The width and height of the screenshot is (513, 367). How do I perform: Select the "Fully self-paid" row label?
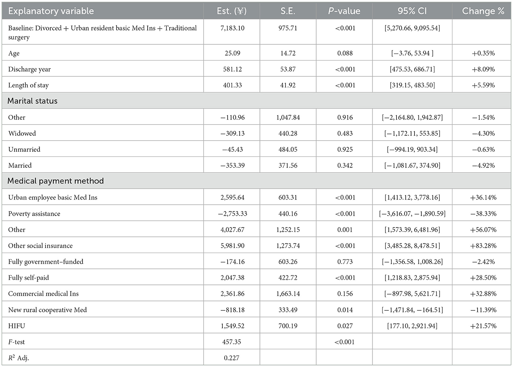click(x=28, y=278)
